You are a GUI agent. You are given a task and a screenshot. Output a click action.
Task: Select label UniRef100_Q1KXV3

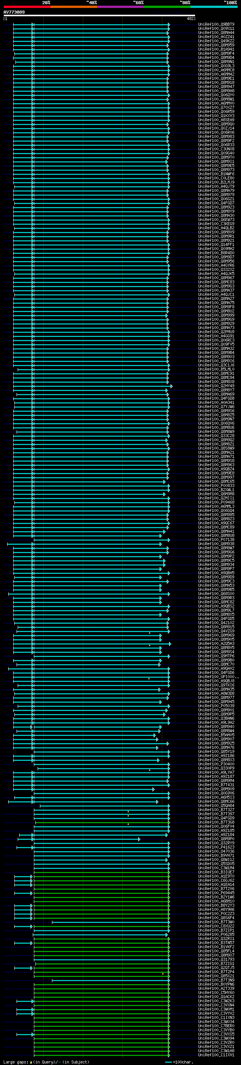point(216,116)
